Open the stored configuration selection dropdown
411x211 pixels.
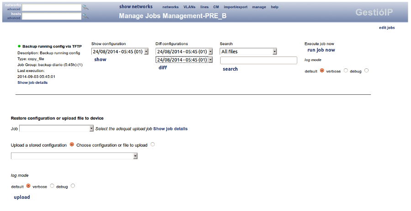tap(74, 156)
